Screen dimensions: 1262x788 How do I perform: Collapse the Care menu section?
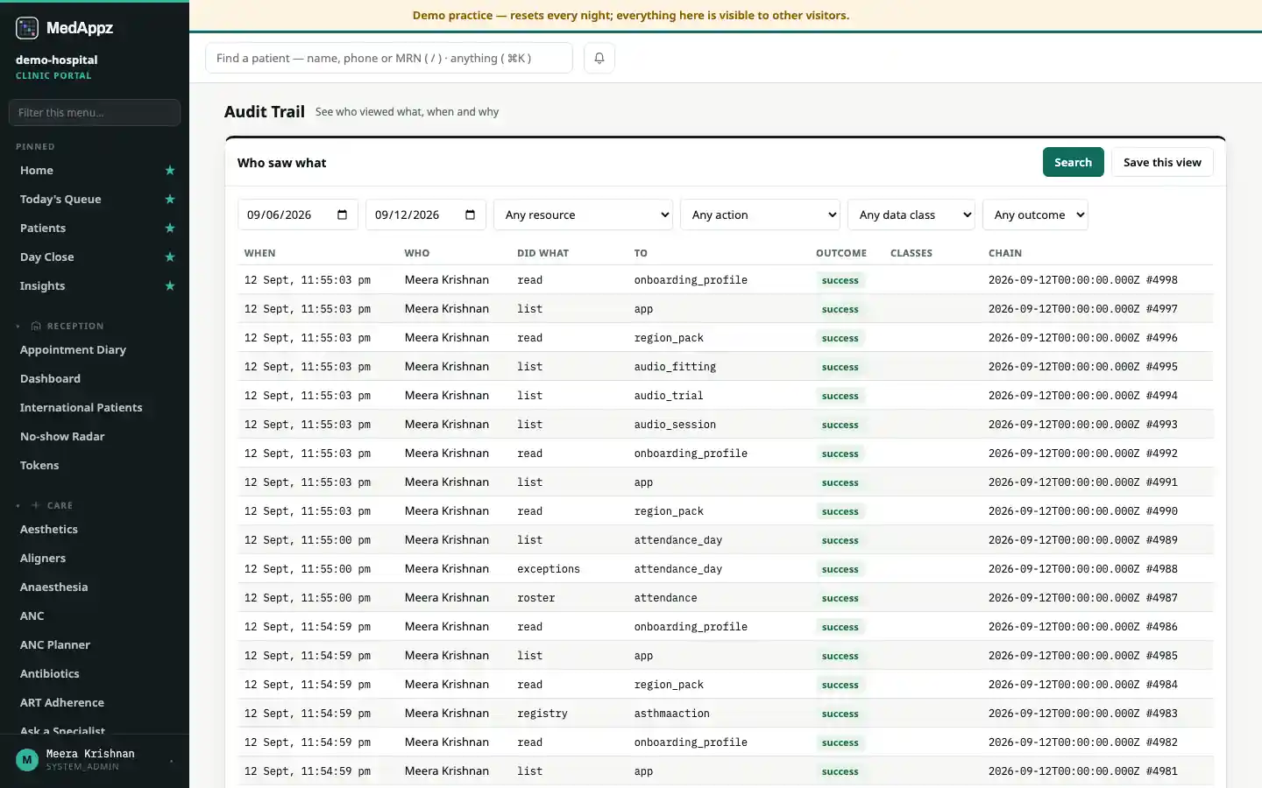(18, 506)
